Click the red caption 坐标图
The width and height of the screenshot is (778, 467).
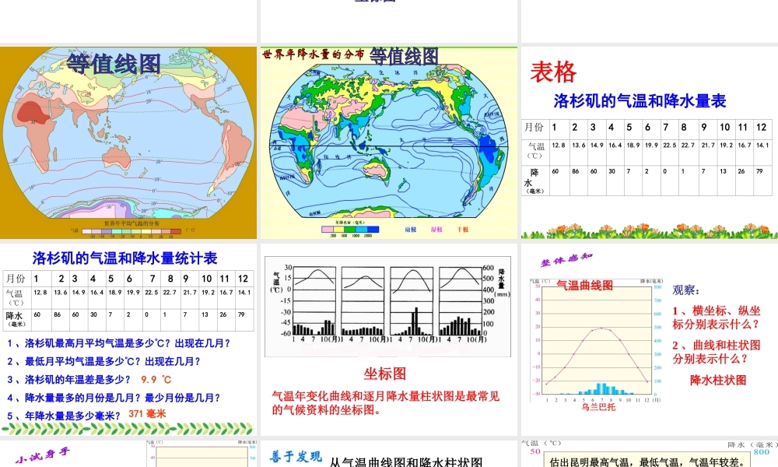coord(384,374)
